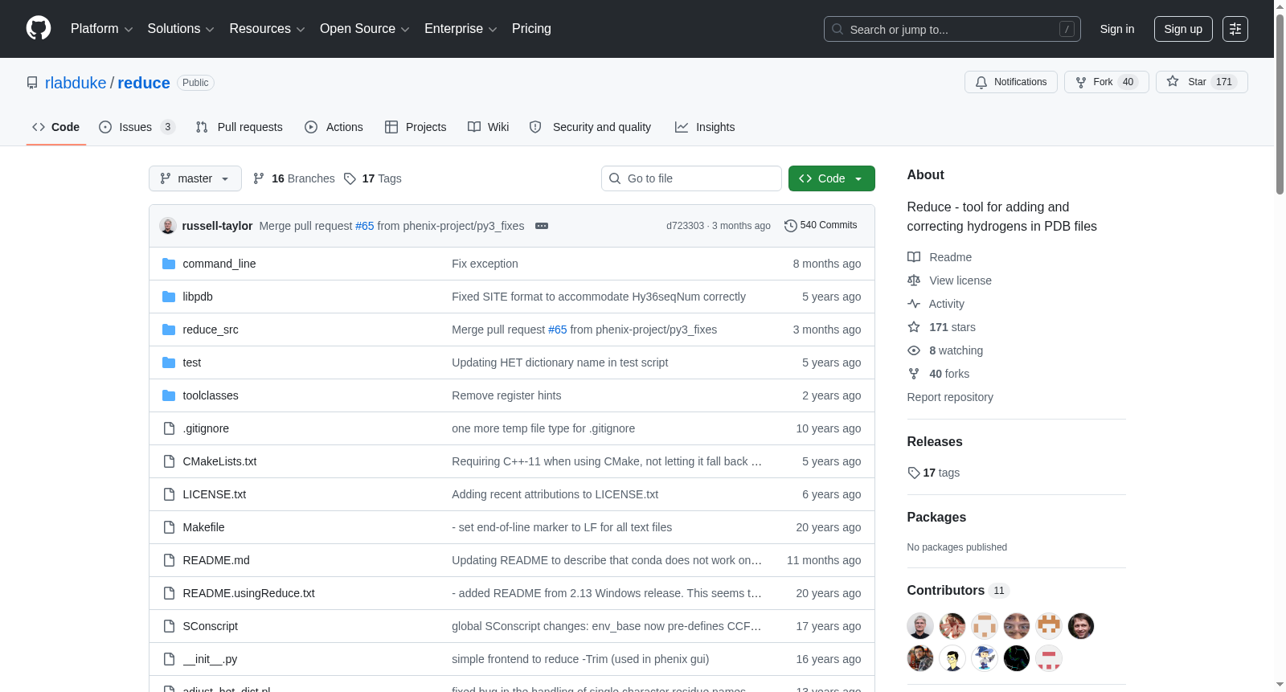This screenshot has height=692, width=1286.
Task: Open the 'Remove register hints' commit message
Action: click(506, 395)
